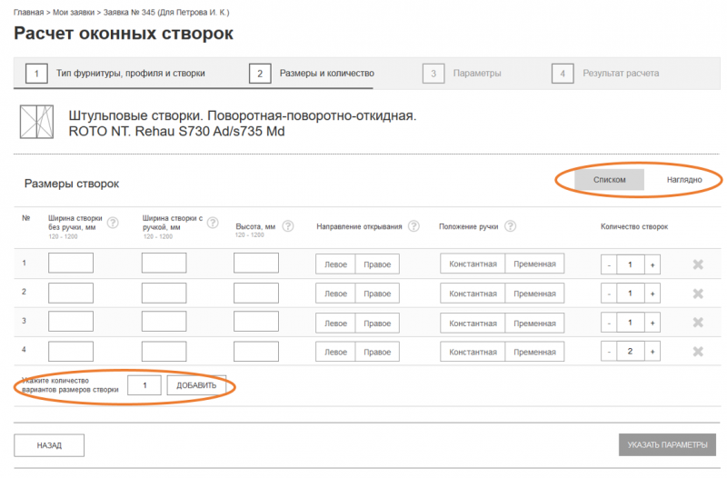
Task: Decrease sash quantity in row 4
Action: (609, 352)
